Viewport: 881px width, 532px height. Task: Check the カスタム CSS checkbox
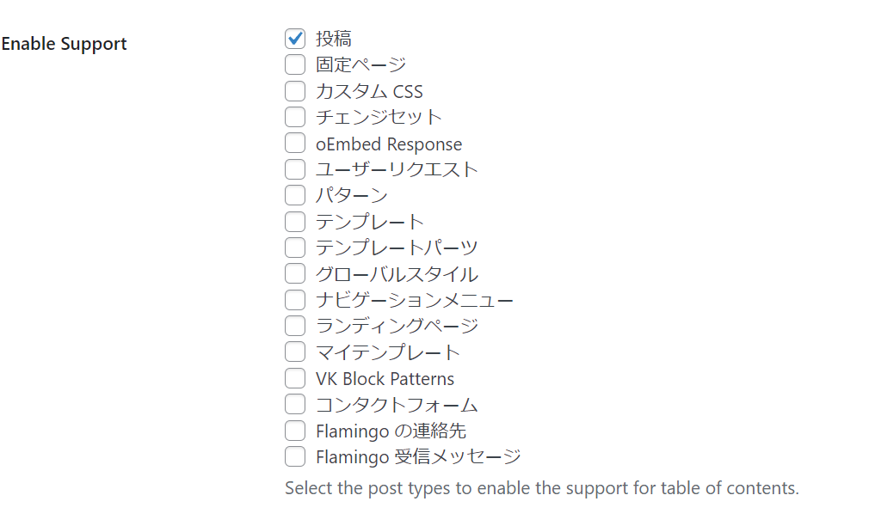click(295, 91)
